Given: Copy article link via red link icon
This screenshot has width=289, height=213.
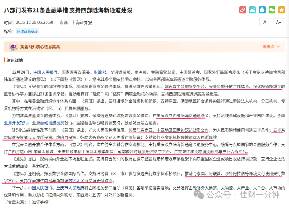Looking at the screenshot, I should click(243, 10).
